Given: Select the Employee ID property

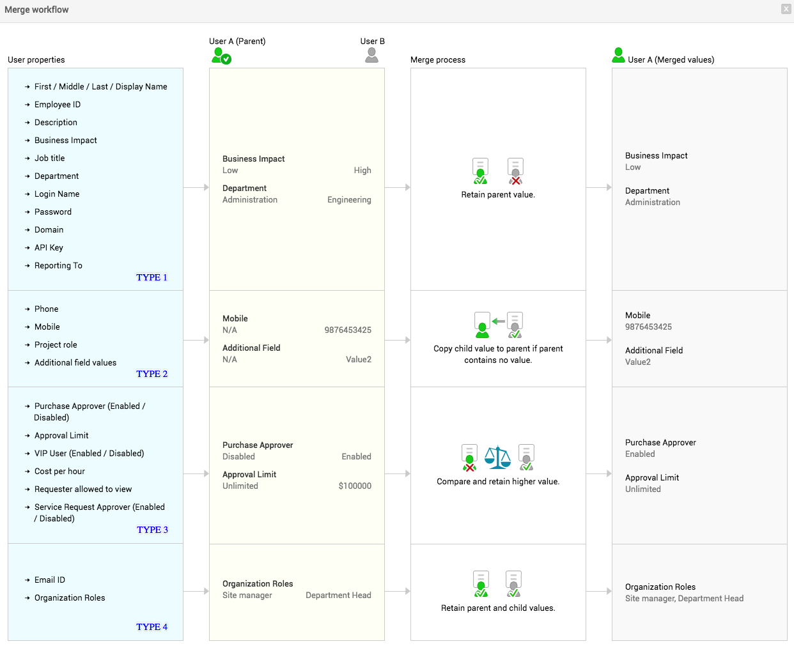Looking at the screenshot, I should tap(58, 105).
